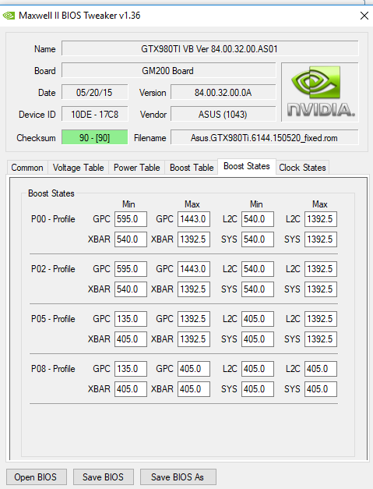Edit P08 L2C max value 405.0
This screenshot has width=373, height=489.
(321, 369)
